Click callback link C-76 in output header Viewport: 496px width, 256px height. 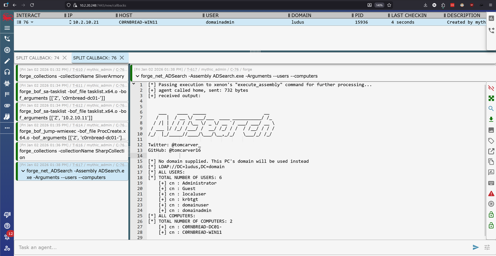(234, 70)
